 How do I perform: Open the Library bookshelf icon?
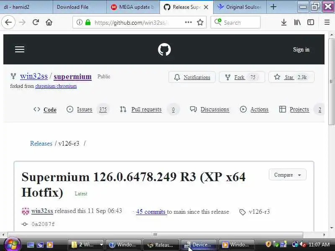pos(297,22)
